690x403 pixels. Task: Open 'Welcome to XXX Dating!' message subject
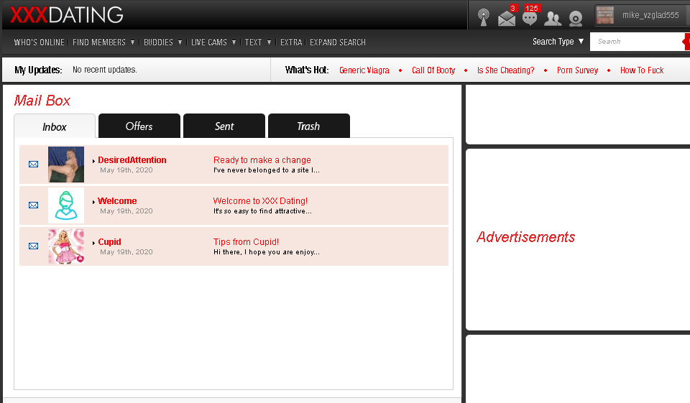(260, 201)
